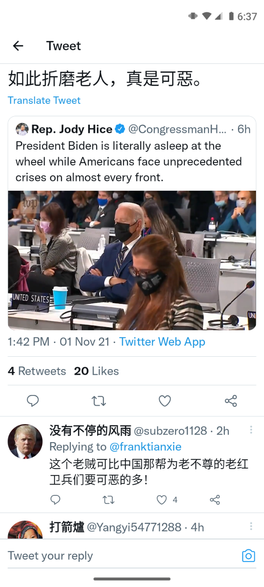The width and height of the screenshot is (264, 587).
Task: Share the tweet via the share icon
Action: (231, 401)
